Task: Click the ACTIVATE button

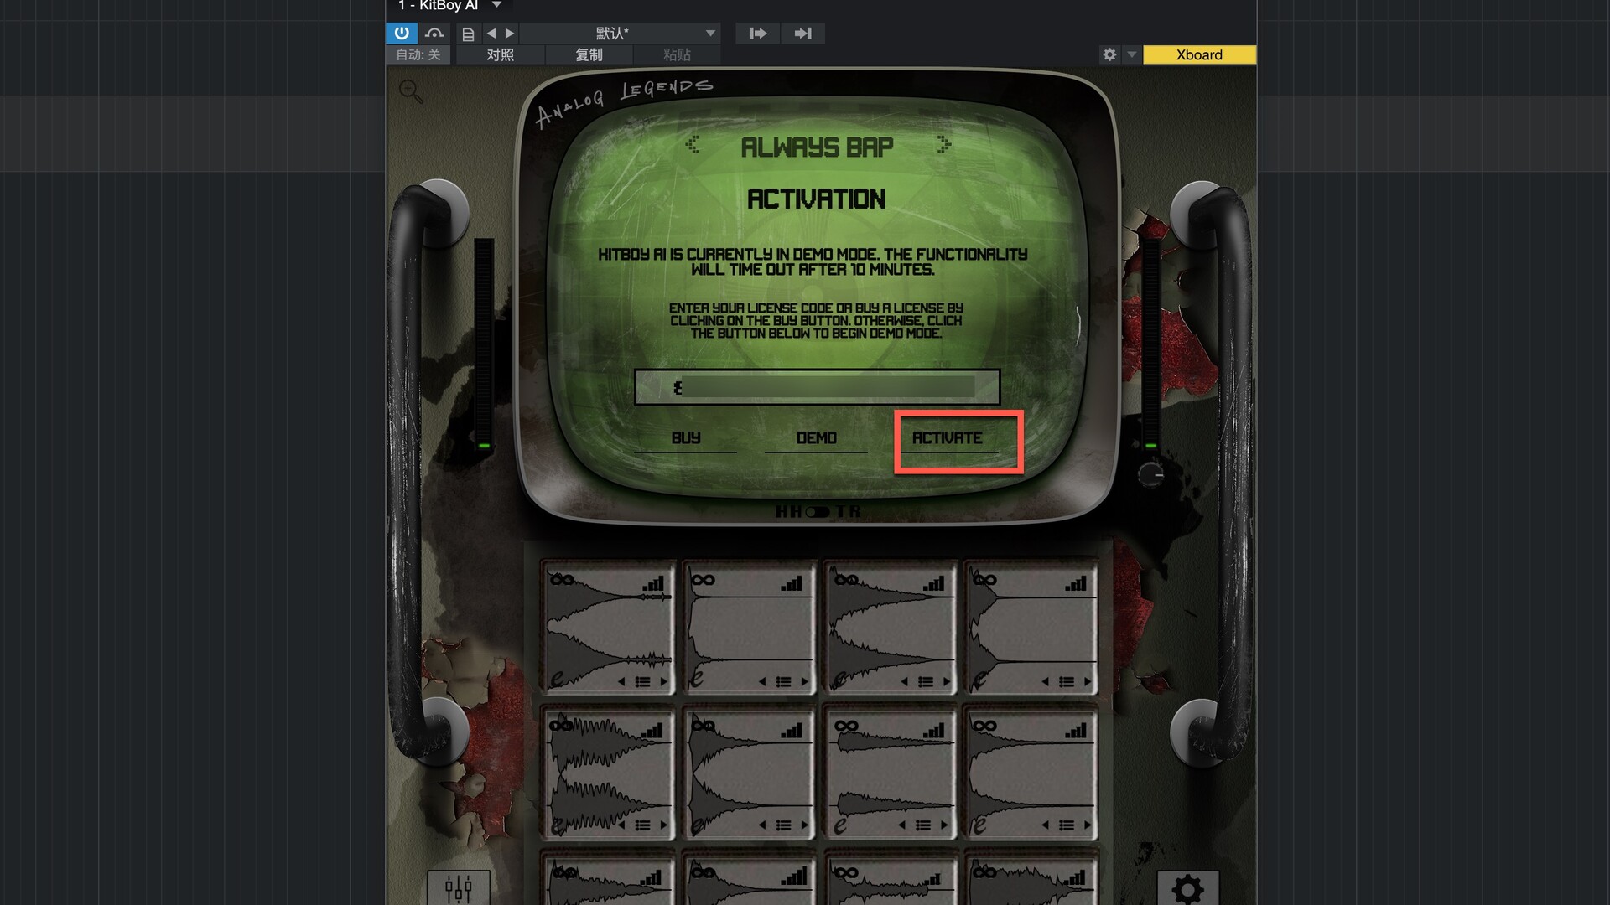Action: point(948,438)
